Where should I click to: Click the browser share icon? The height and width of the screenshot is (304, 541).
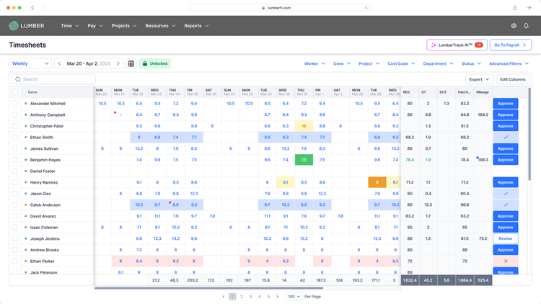click(515, 8)
